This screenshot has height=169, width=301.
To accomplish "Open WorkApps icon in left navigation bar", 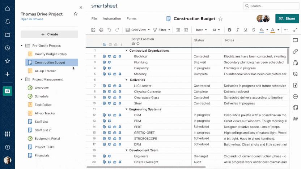I will coord(8,91).
